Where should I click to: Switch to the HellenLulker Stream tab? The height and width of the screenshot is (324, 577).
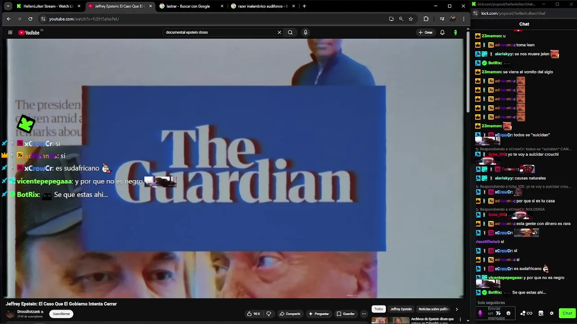coord(48,6)
